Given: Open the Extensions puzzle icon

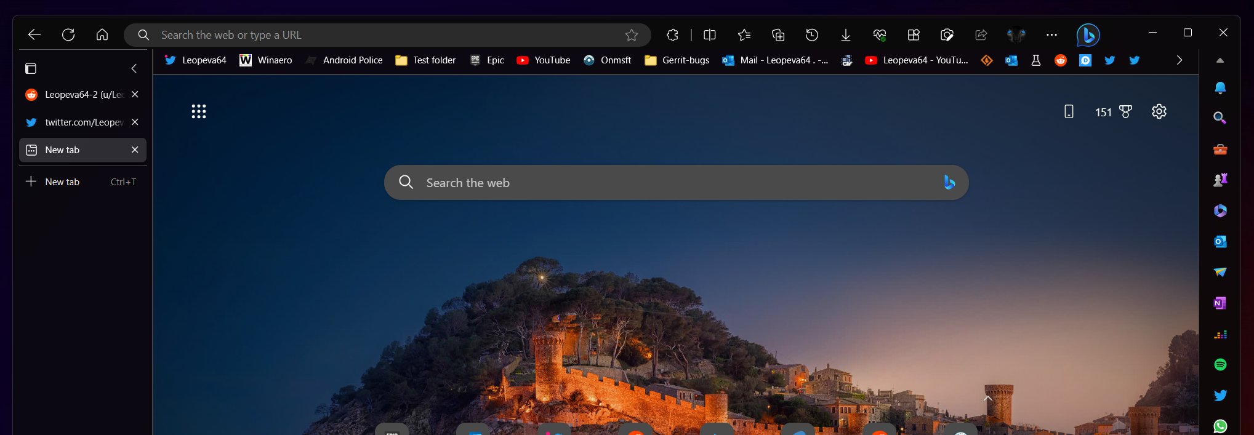Looking at the screenshot, I should (672, 35).
